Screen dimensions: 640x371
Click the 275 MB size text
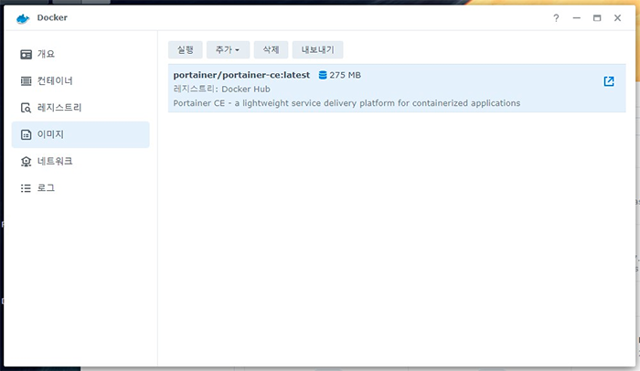[x=346, y=75]
